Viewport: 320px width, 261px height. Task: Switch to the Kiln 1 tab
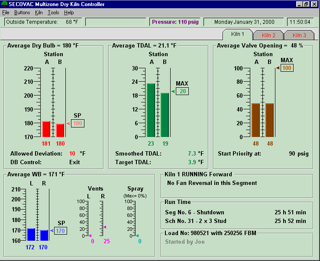tap(238, 34)
